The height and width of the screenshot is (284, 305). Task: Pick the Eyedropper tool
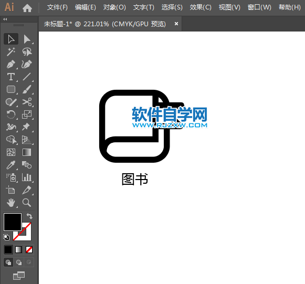click(11, 165)
